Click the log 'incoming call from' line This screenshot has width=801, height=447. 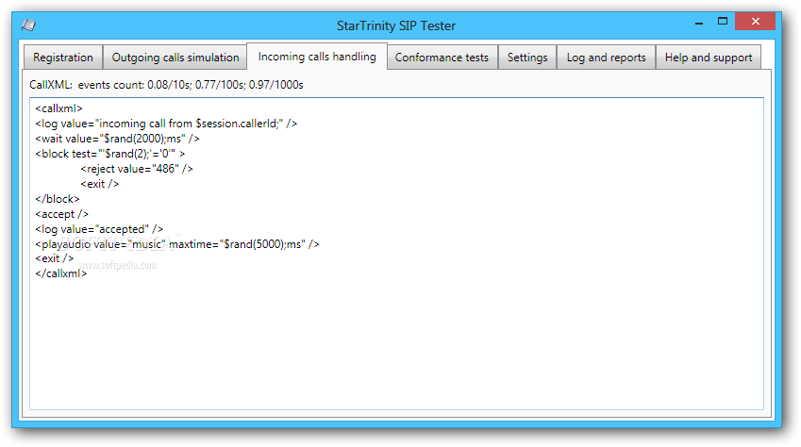pos(166,124)
